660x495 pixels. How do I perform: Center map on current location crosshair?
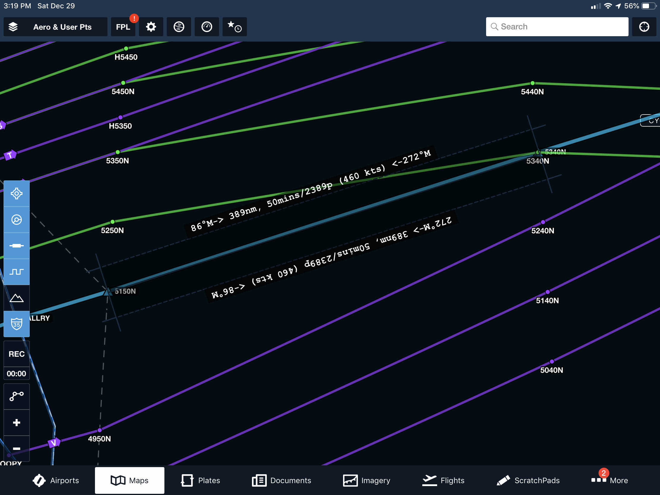pos(644,27)
